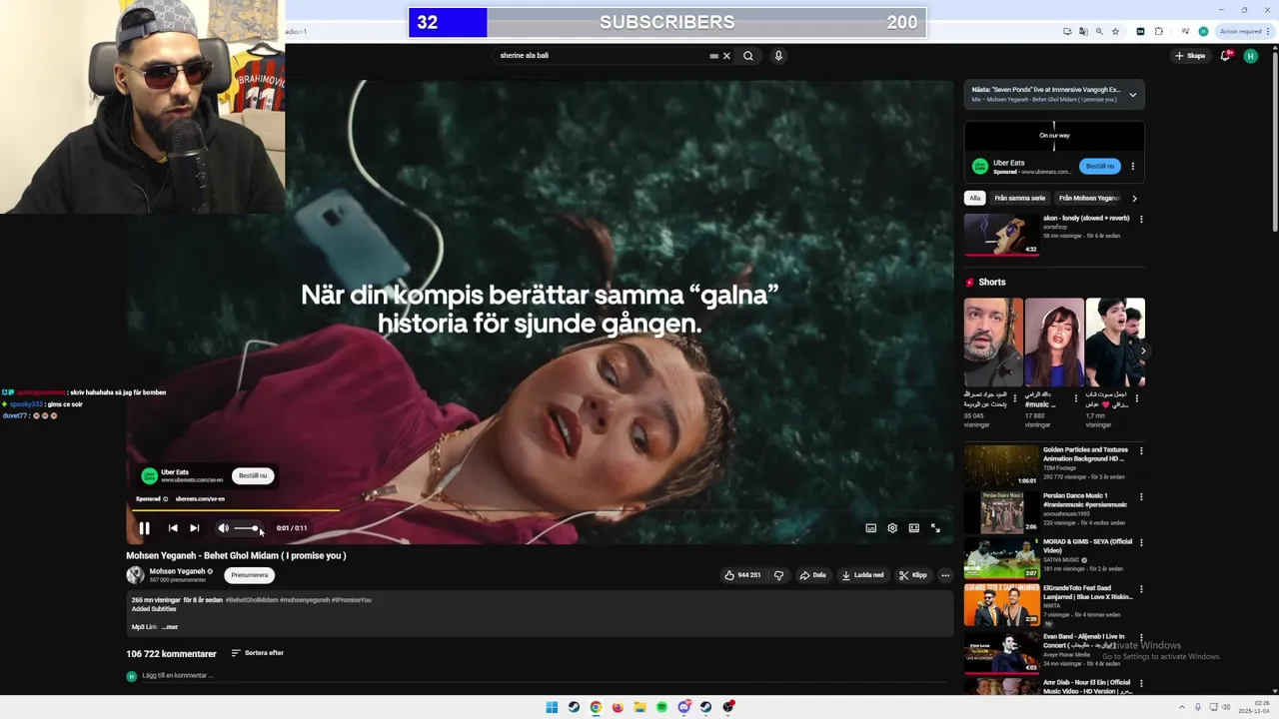Bookmark this page with star

point(1115,31)
